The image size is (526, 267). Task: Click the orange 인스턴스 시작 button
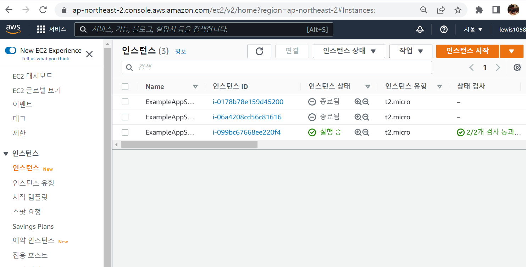[467, 51]
